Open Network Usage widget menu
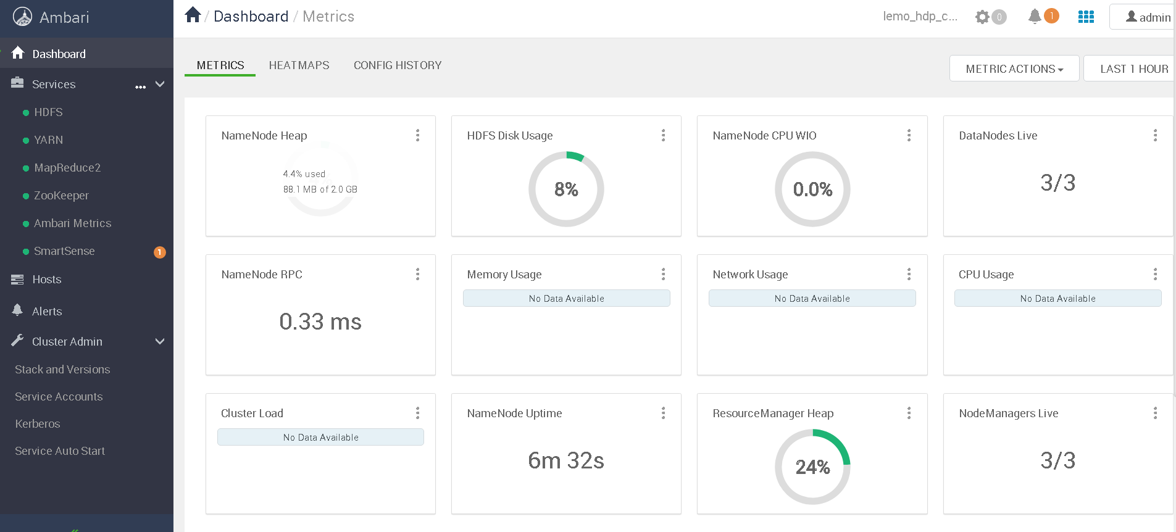The width and height of the screenshot is (1176, 532). pyautogui.click(x=909, y=274)
